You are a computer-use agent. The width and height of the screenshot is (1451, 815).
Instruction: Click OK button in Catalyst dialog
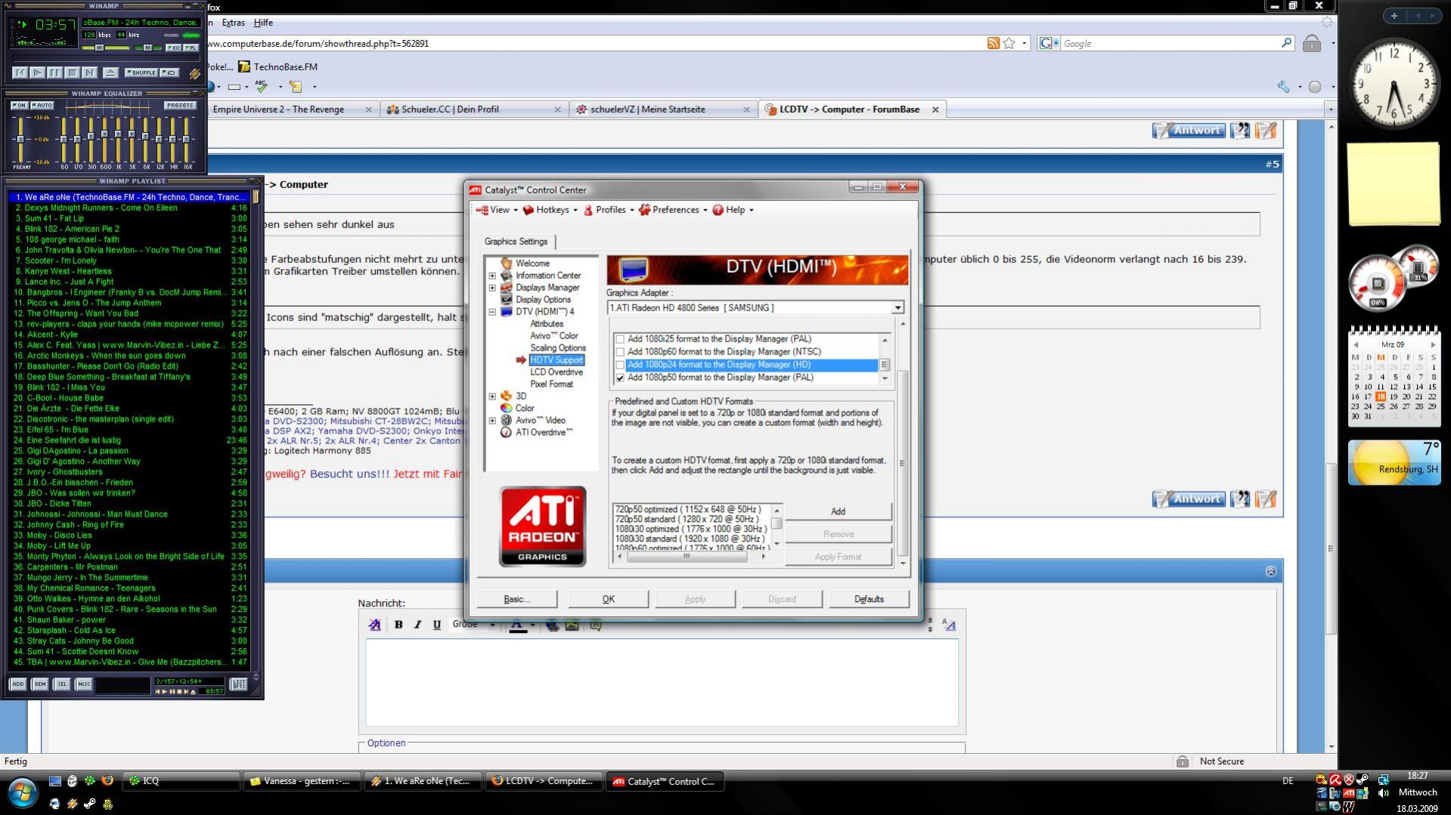pos(608,599)
